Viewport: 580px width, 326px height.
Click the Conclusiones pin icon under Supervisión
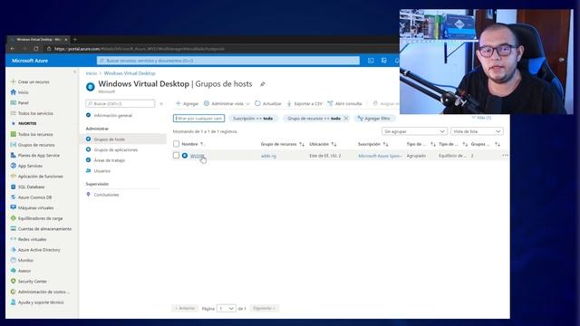(89, 195)
